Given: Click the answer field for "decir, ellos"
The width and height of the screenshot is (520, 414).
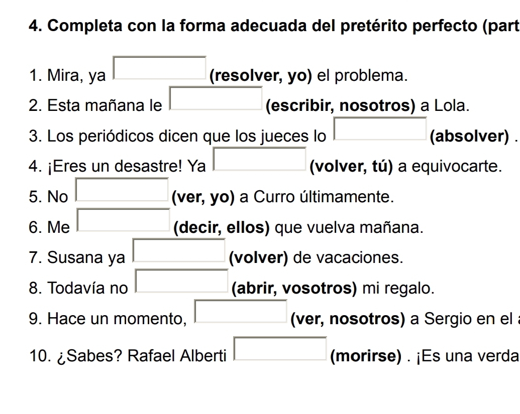Looking at the screenshot, I should [x=123, y=220].
